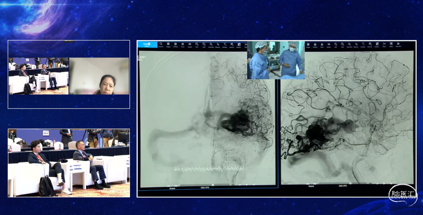Viewport: 423px width, 215px height.
Task: Open View options in the left viewer toolbar
Action: (183, 45)
